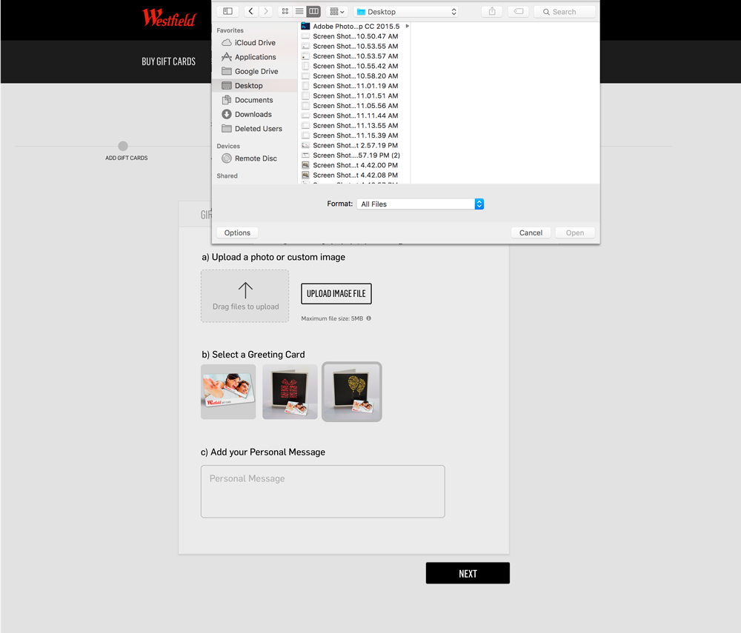Go back in the file dialog
Image resolution: width=741 pixels, height=633 pixels.
pos(251,11)
